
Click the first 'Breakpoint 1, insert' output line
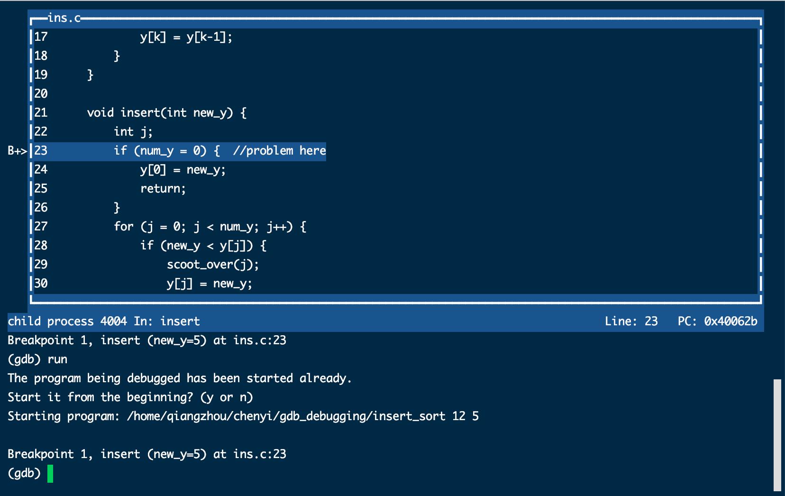147,340
